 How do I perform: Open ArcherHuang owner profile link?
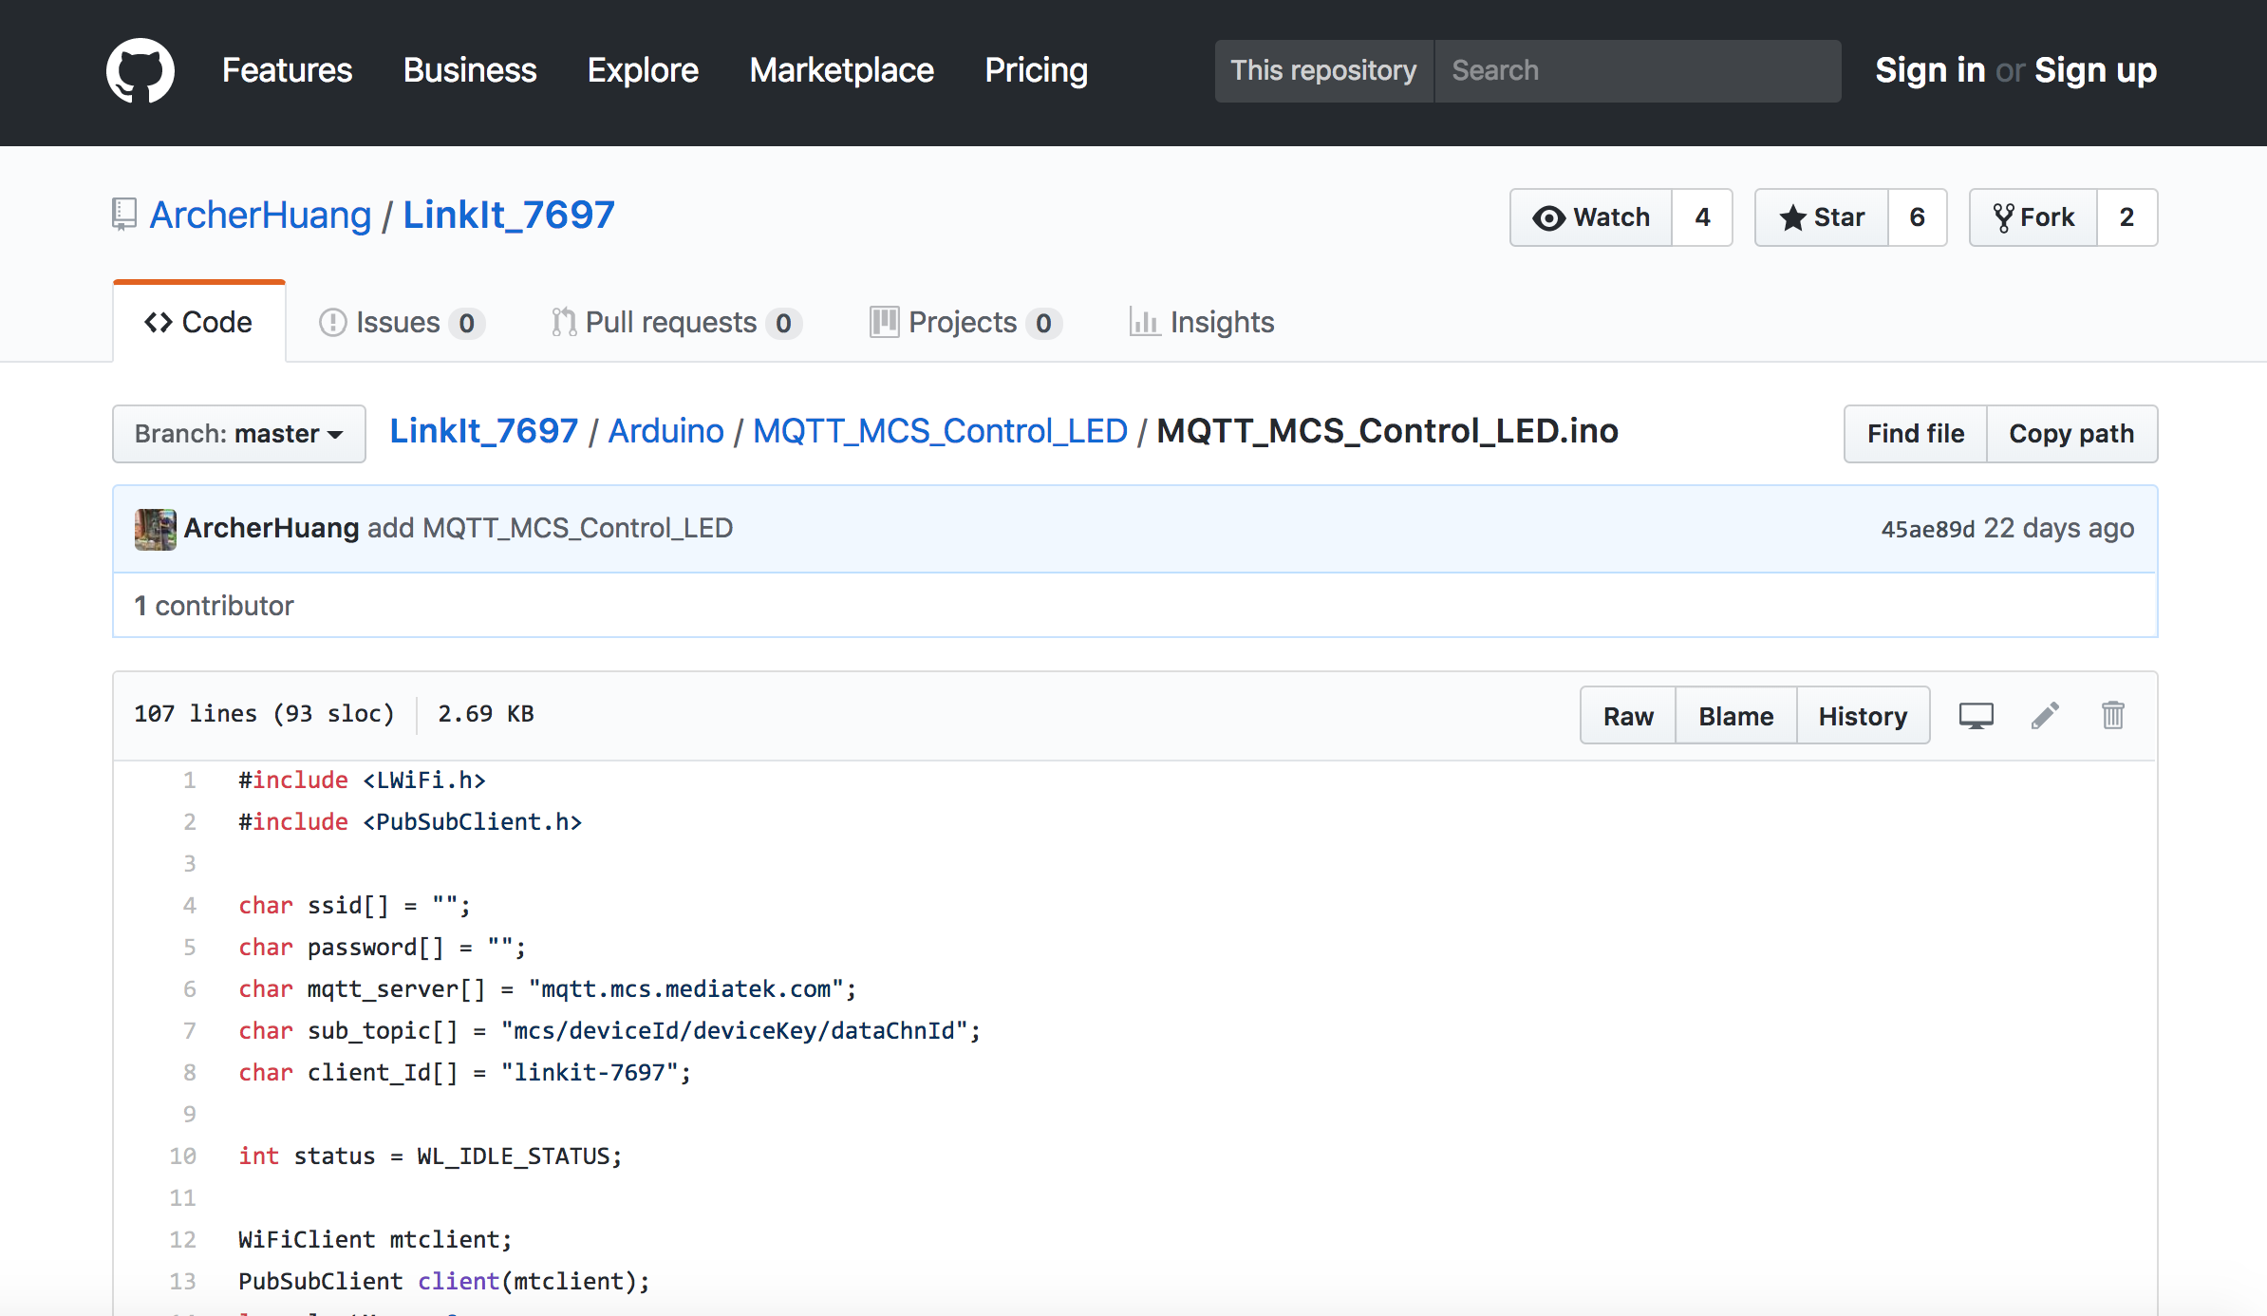click(260, 216)
